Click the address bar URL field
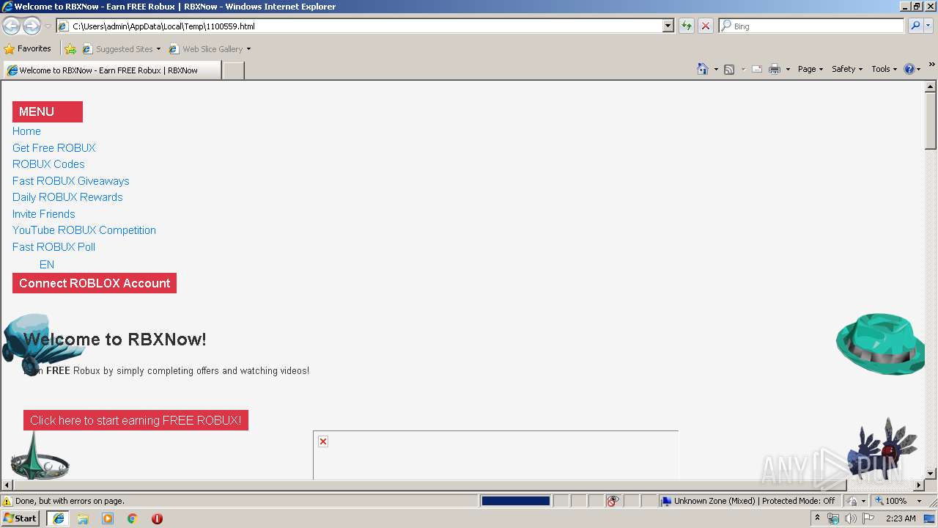The width and height of the screenshot is (938, 528). [x=365, y=26]
